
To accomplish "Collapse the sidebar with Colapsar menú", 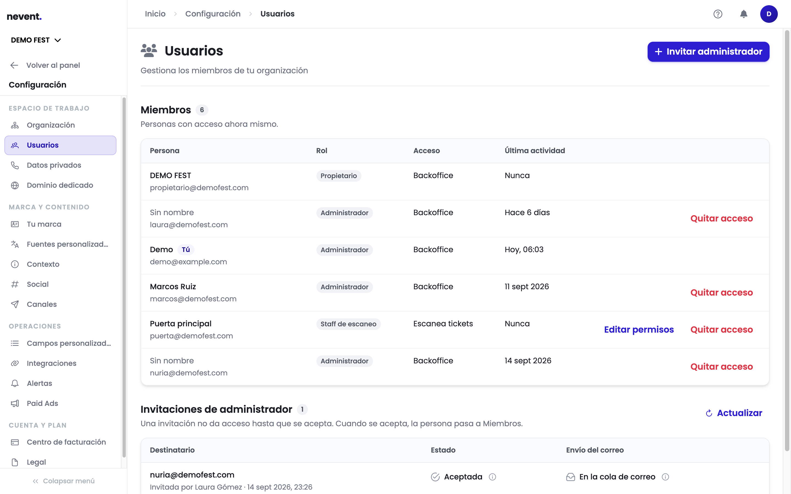I will 63,481.
